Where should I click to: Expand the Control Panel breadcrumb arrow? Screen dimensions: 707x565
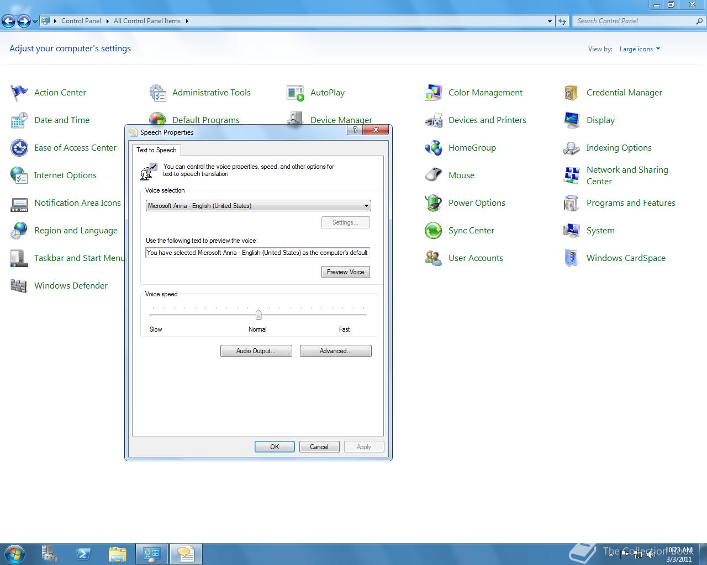pos(108,21)
